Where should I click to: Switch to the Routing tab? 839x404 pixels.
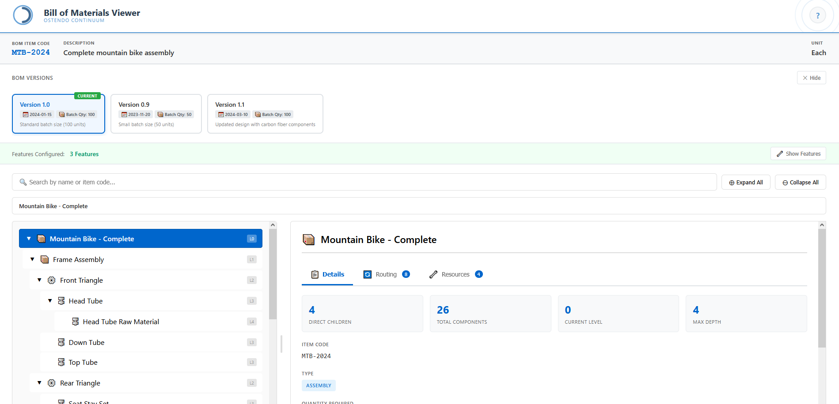[386, 274]
